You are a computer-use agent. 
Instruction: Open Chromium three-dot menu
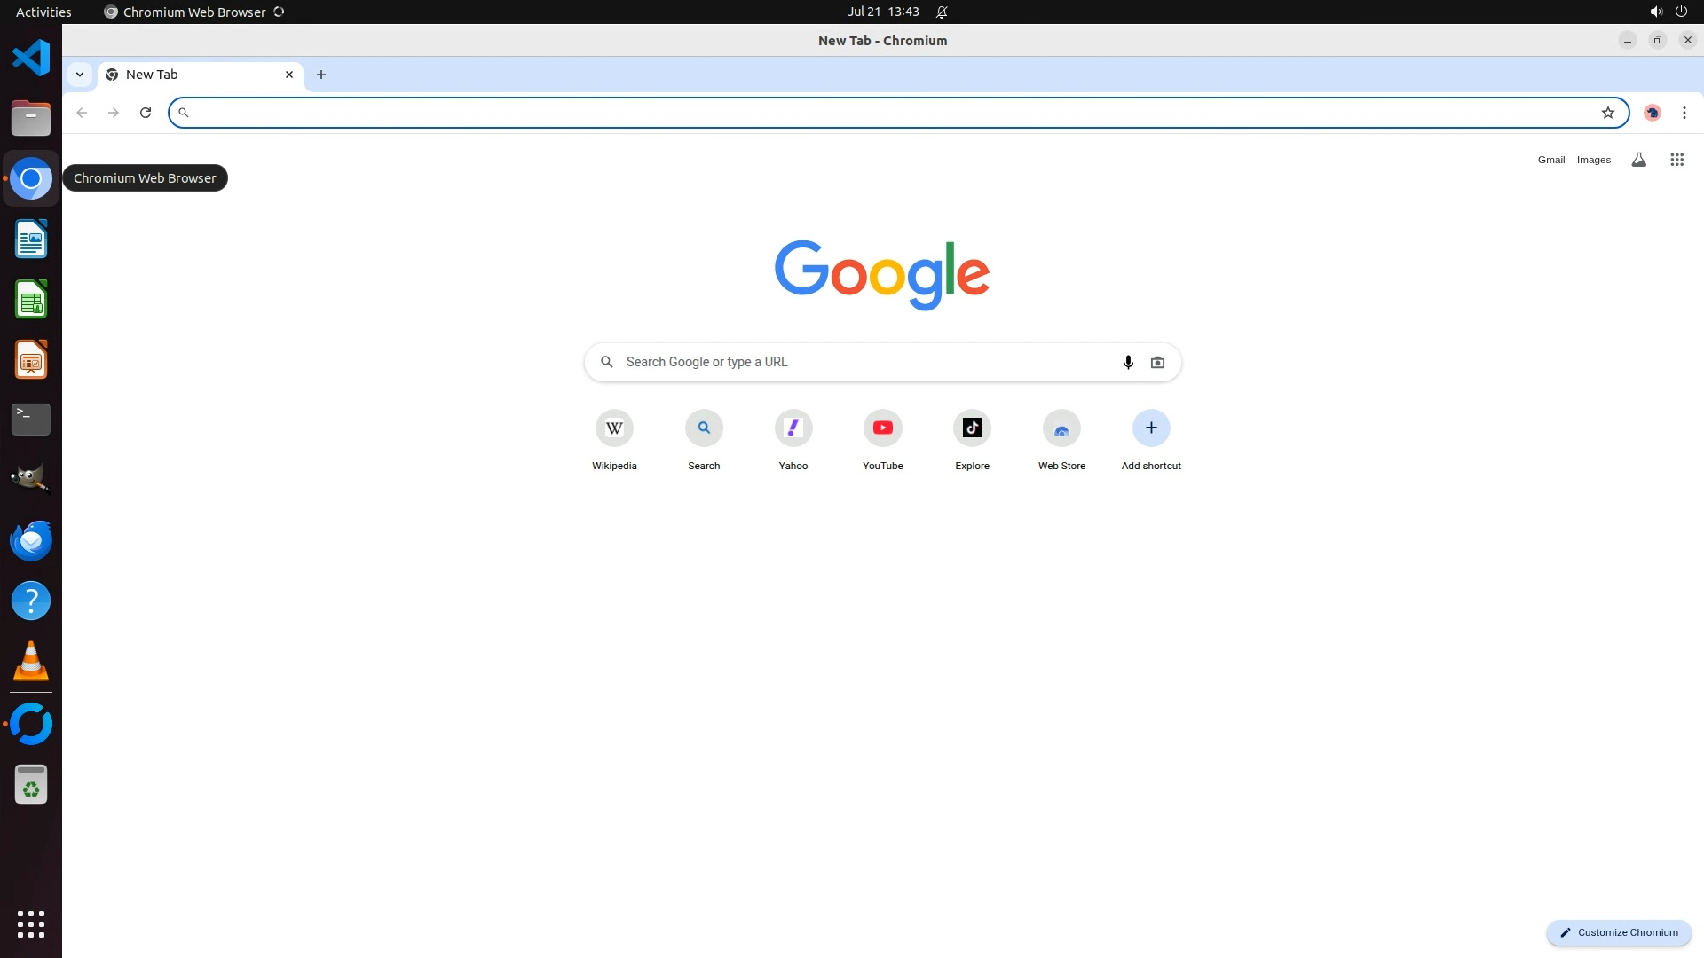click(1684, 113)
